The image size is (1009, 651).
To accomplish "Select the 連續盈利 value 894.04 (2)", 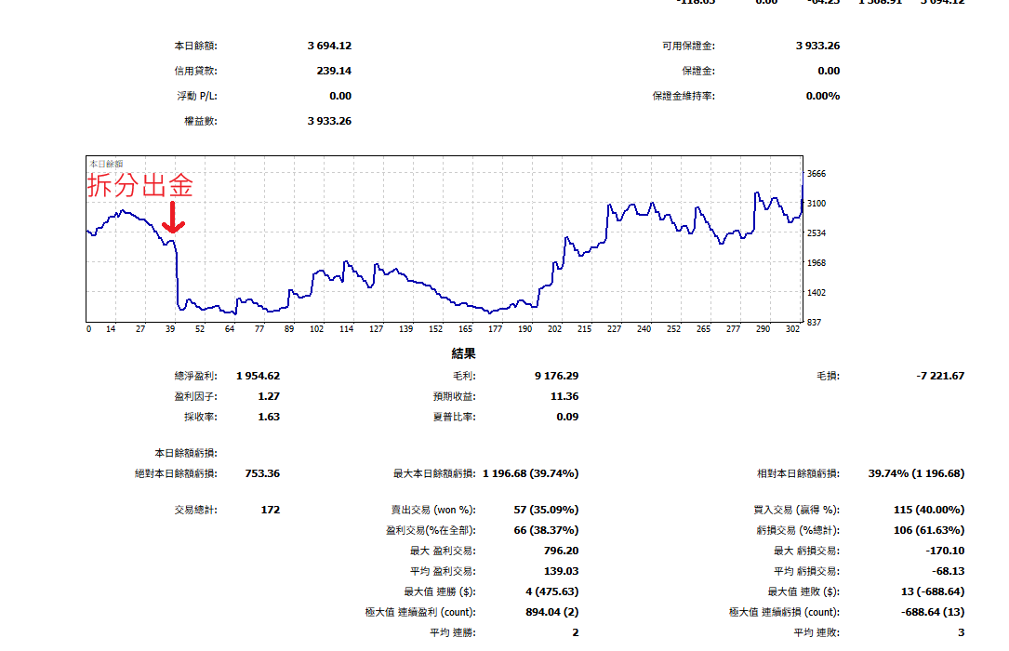I will coord(552,612).
